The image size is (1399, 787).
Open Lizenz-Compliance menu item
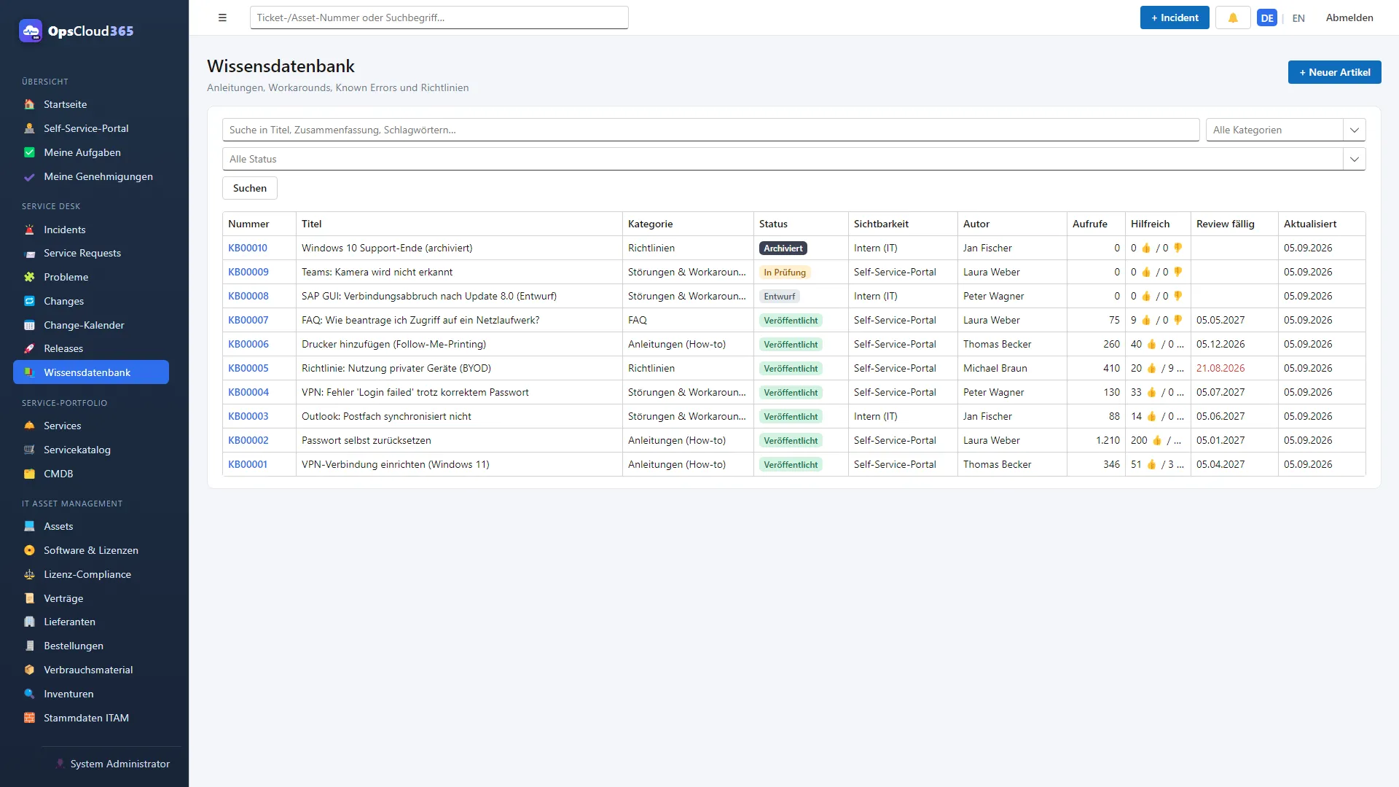tap(91, 574)
